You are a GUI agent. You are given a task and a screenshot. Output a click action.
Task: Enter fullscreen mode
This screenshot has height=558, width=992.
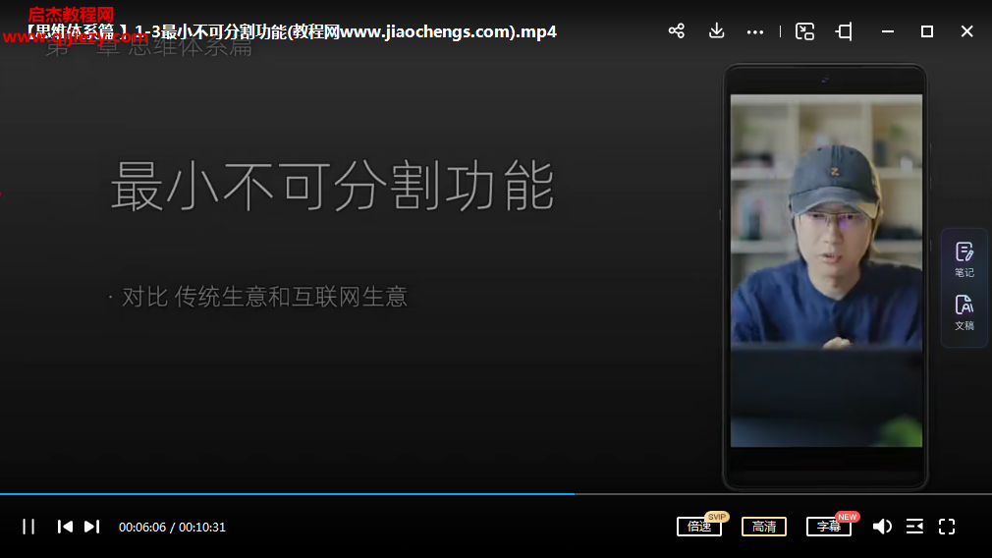(947, 527)
